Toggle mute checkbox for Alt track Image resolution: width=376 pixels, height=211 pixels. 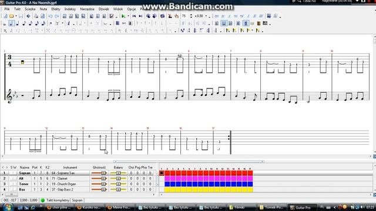tap(15, 178)
